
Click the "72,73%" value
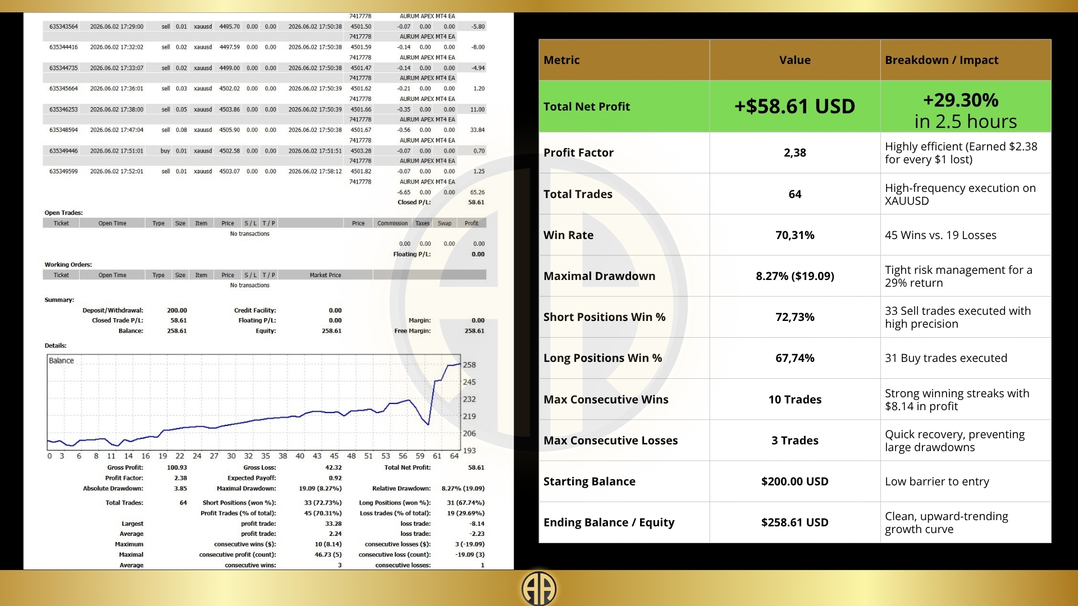(794, 317)
